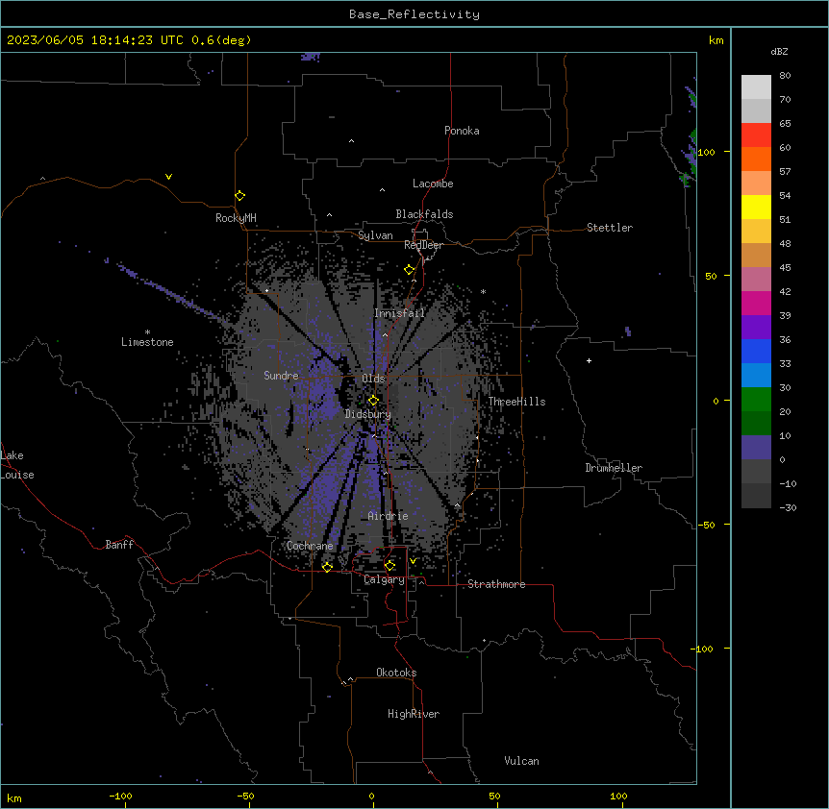Click the Limestone label
The width and height of the screenshot is (829, 809).
pos(147,342)
